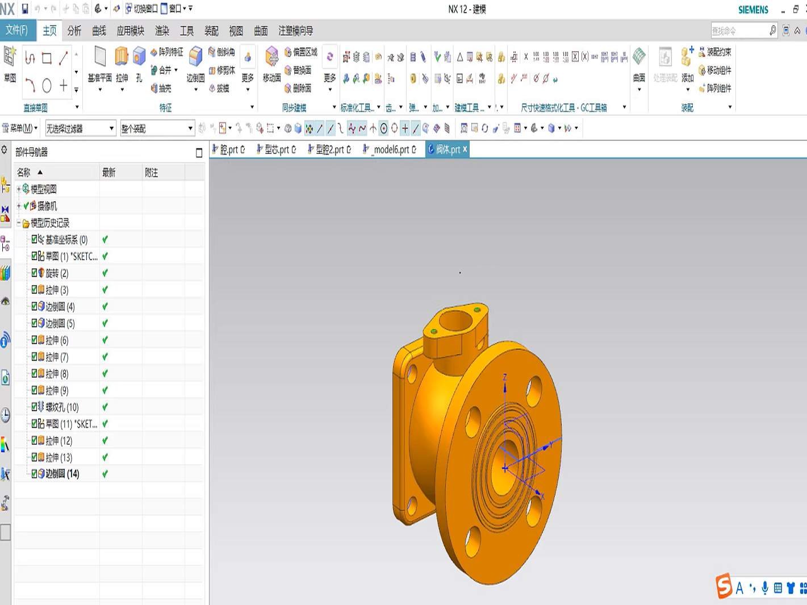807x605 pixels.
Task: Click the 基准平面 (Datum Plane) icon
Action: click(x=100, y=57)
